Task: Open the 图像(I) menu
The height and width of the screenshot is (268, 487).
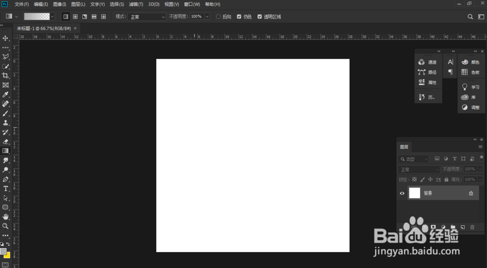Action: point(59,4)
